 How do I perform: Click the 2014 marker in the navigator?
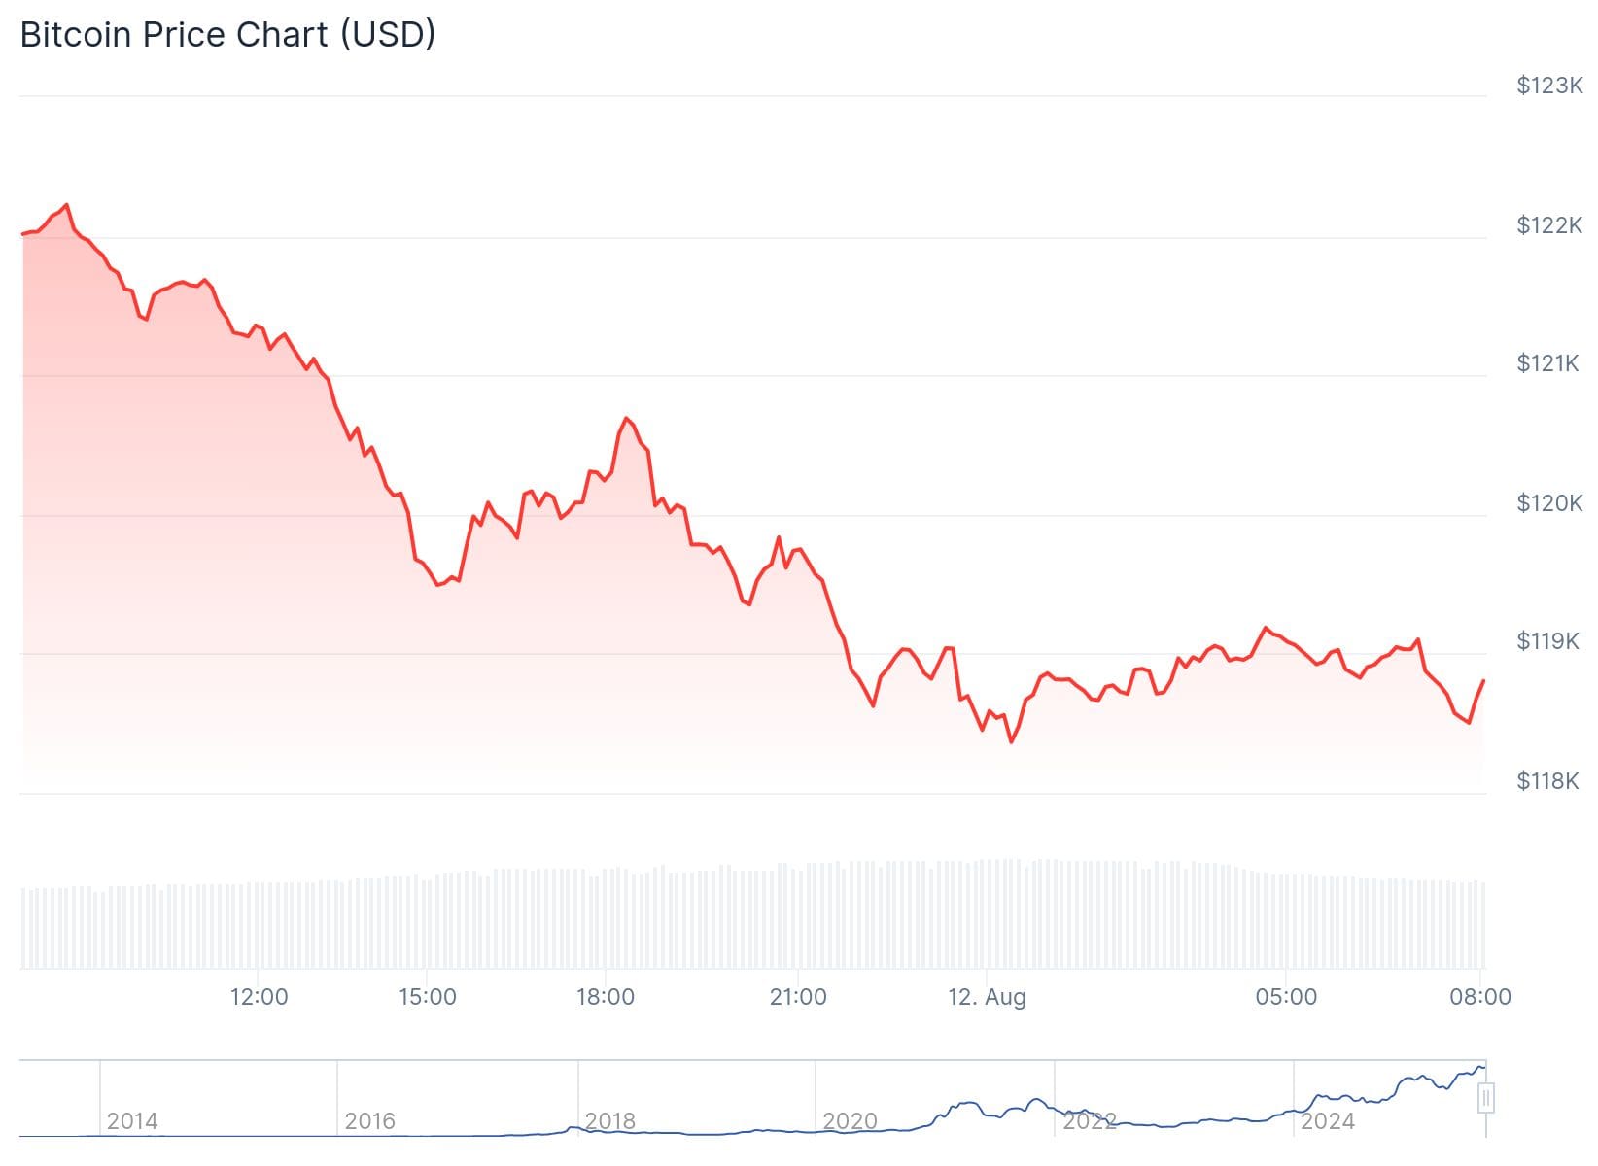click(132, 1121)
